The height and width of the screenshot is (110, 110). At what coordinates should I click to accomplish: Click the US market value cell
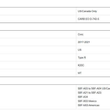[93, 50]
